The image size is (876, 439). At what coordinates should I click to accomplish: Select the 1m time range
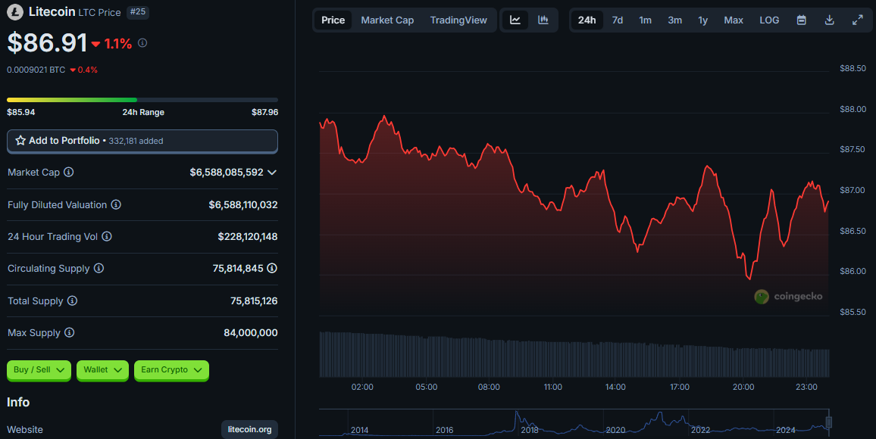[646, 20]
